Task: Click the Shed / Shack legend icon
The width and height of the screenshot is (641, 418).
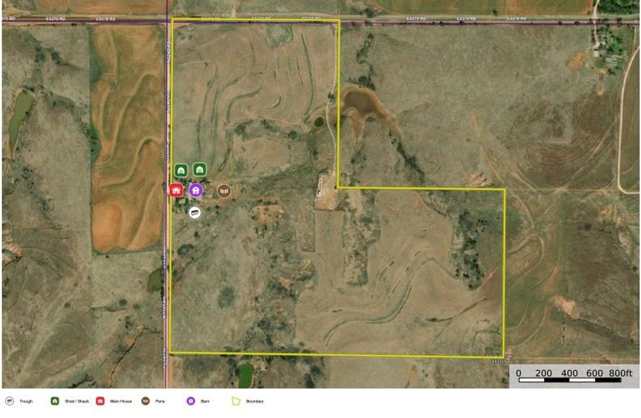Action: point(55,401)
